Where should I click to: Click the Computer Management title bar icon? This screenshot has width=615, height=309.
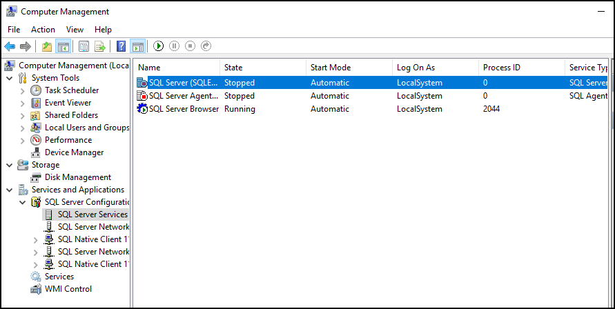coord(11,11)
